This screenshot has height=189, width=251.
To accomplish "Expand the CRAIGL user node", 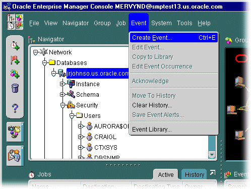I will (x=81, y=137).
